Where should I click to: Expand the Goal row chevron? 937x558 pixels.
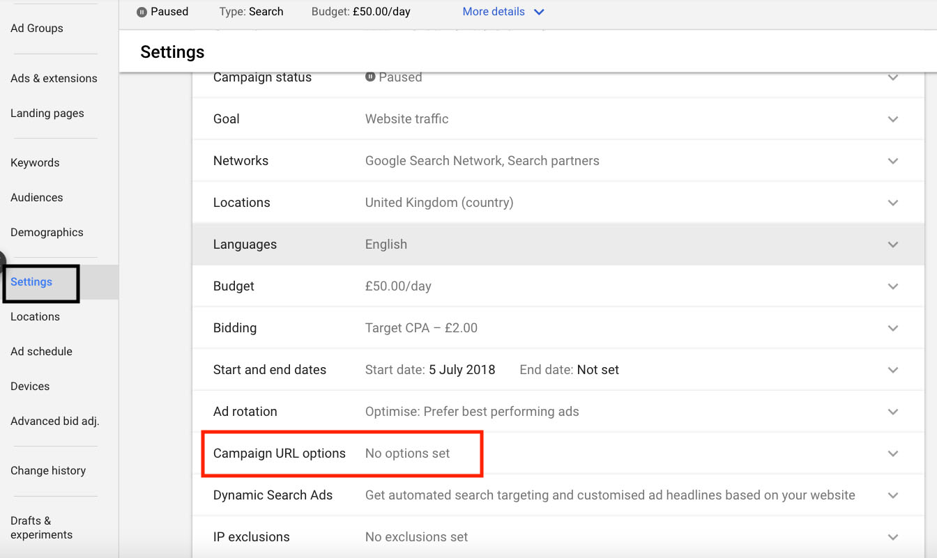893,119
